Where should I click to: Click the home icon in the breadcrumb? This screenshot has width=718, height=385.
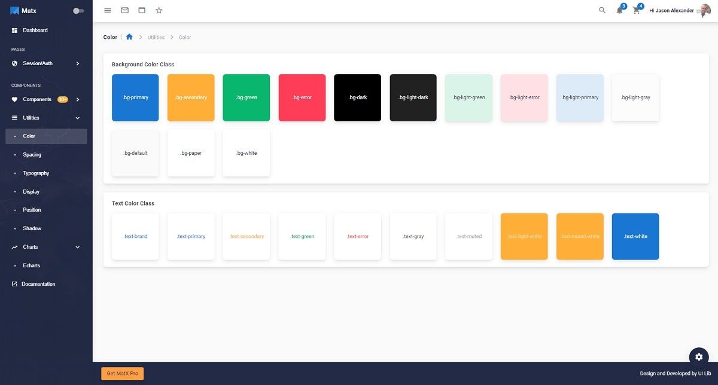tap(129, 36)
